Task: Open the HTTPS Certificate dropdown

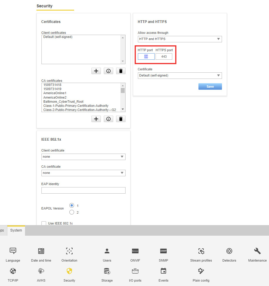Action: (180, 76)
